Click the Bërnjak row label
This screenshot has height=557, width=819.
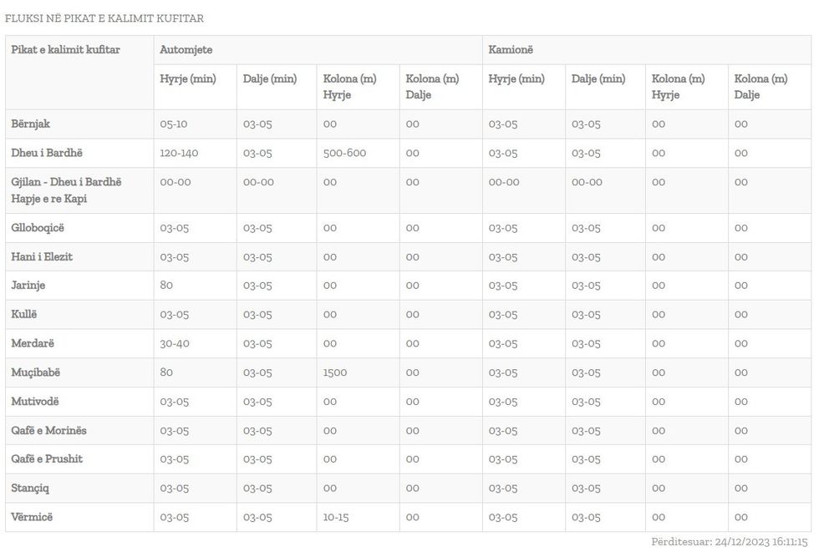click(31, 124)
